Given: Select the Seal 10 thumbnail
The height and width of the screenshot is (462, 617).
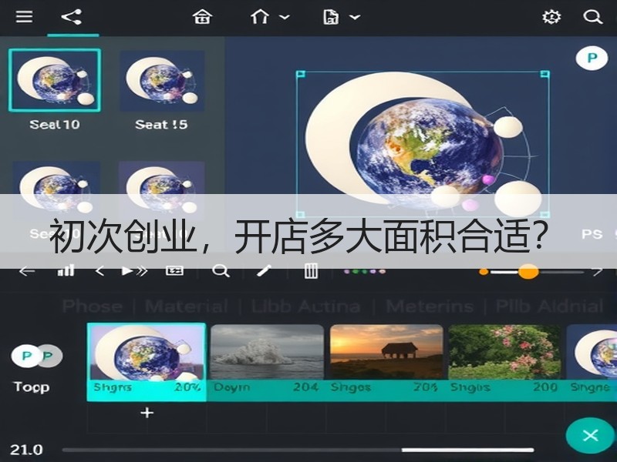Looking at the screenshot, I should (x=55, y=80).
